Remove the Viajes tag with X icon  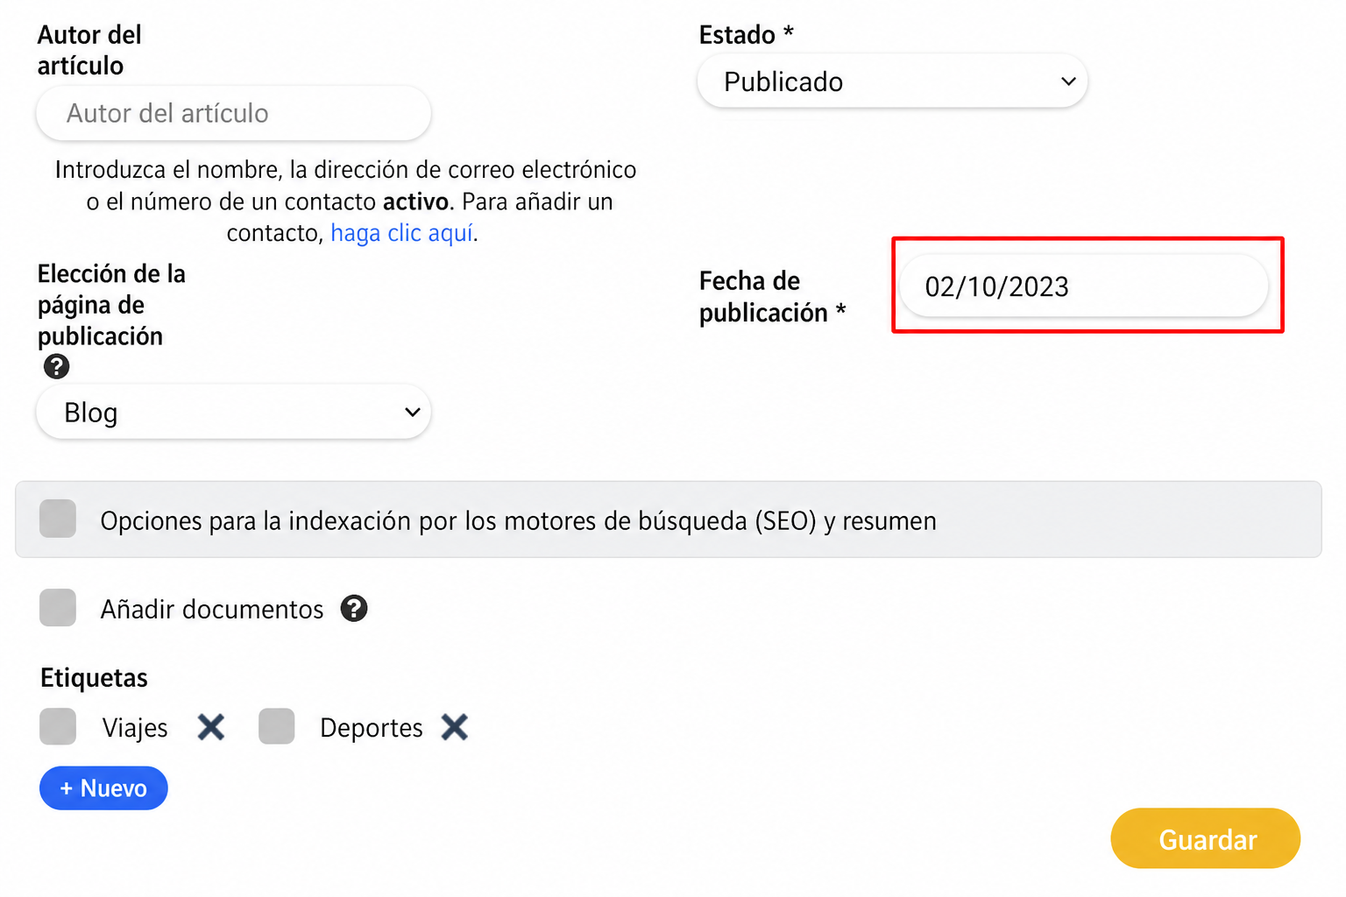pyautogui.click(x=211, y=727)
